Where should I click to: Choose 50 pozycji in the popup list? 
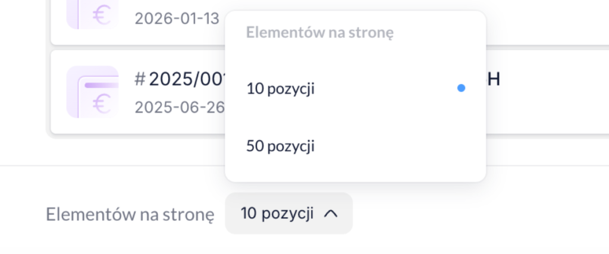pos(356,146)
